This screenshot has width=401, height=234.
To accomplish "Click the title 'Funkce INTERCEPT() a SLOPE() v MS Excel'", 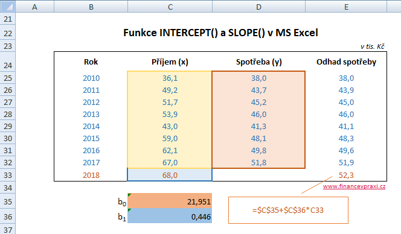I will point(220,33).
